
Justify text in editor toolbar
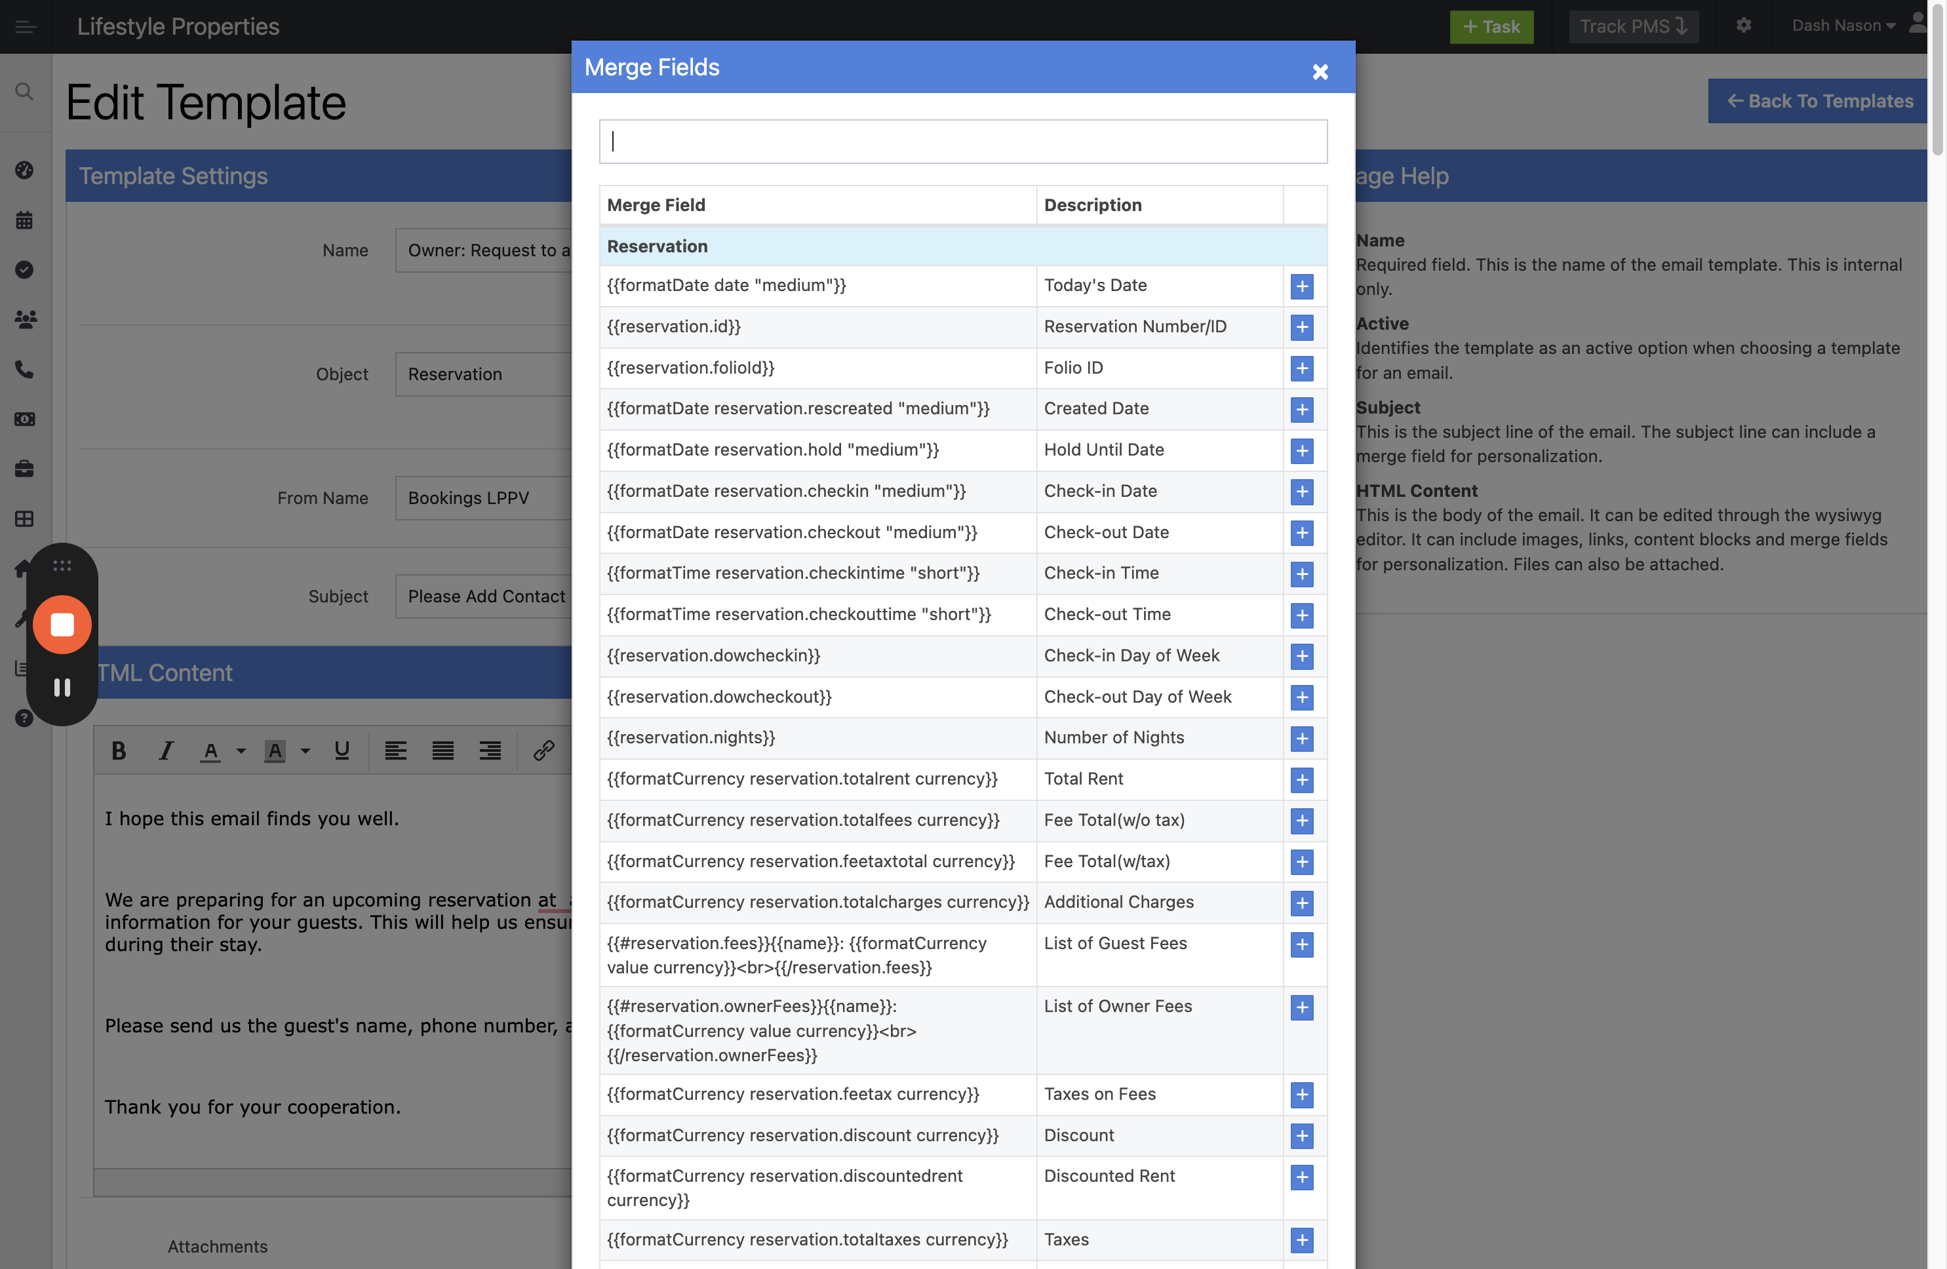coord(442,751)
